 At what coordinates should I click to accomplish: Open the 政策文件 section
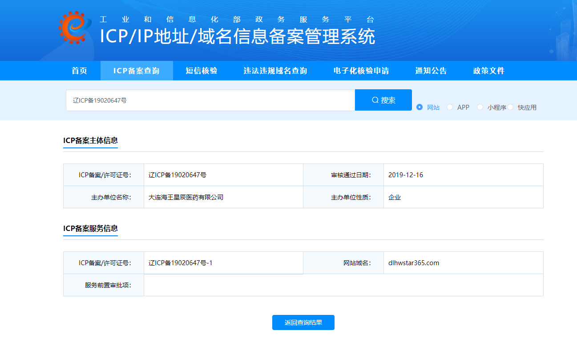(x=489, y=71)
